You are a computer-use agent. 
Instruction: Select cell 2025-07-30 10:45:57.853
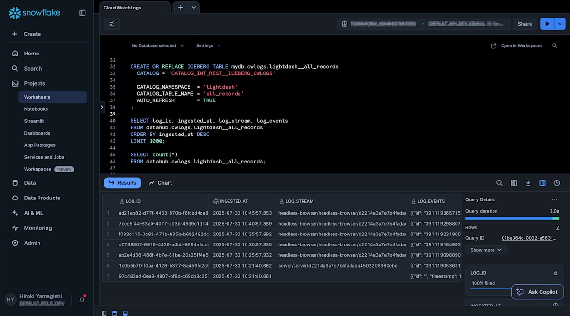[241, 213]
